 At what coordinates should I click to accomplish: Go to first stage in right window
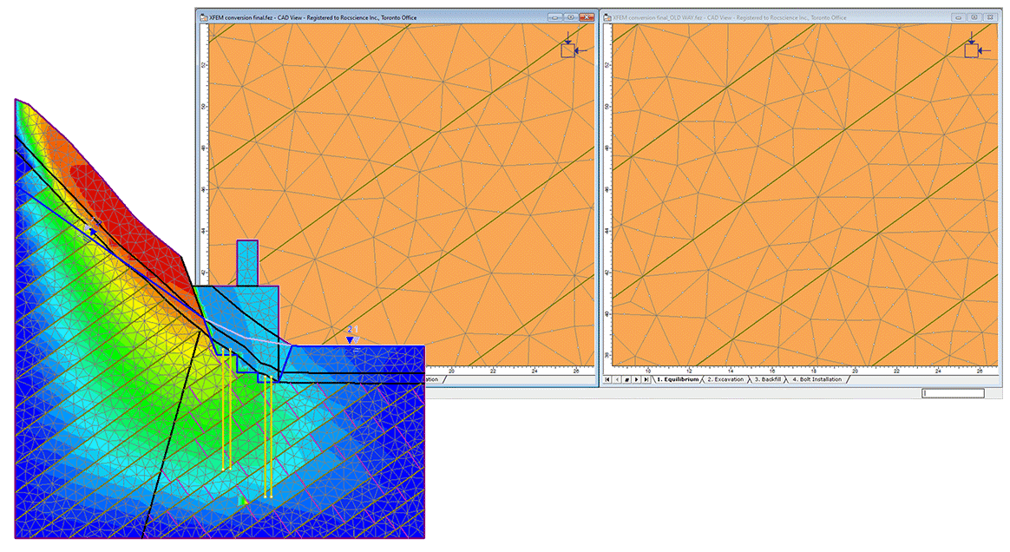(x=607, y=379)
